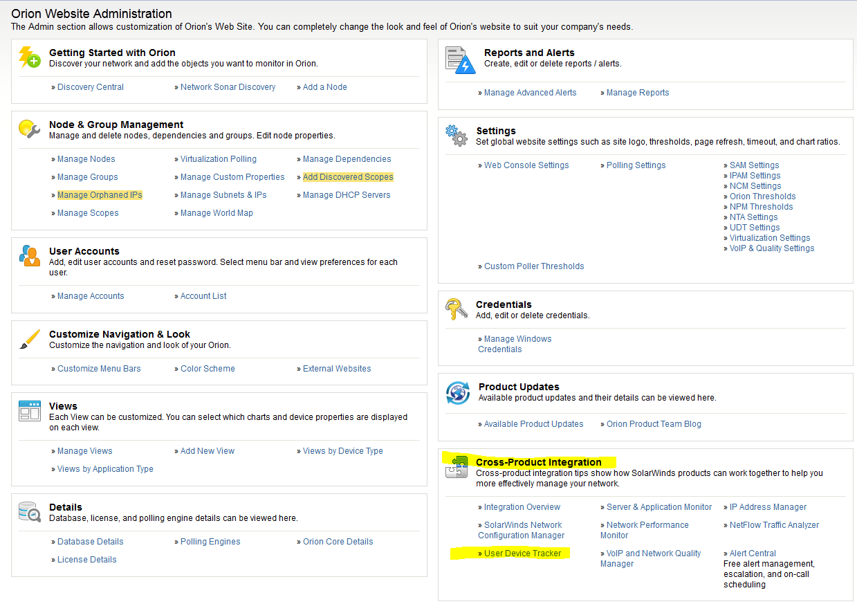This screenshot has width=857, height=604.
Task: Open Alert Central link
Action: pos(753,553)
